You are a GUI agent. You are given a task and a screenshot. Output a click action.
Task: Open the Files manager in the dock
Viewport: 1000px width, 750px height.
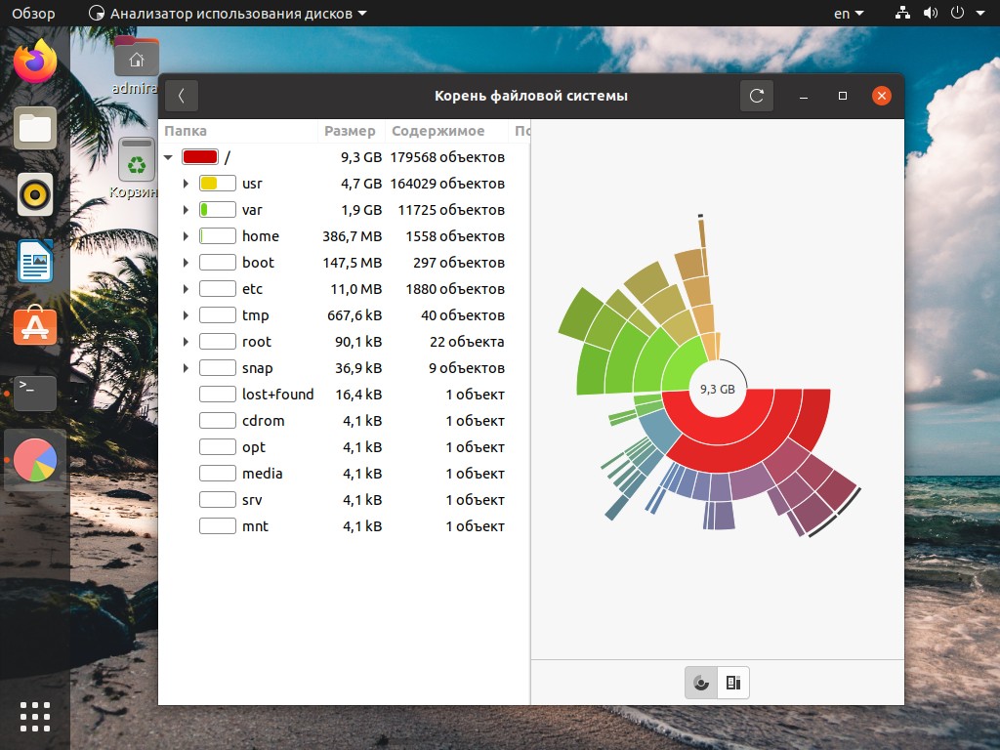[35, 128]
